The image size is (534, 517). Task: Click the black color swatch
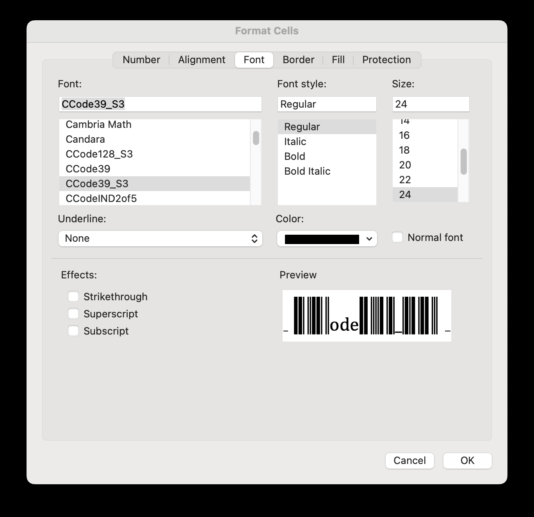coord(322,239)
